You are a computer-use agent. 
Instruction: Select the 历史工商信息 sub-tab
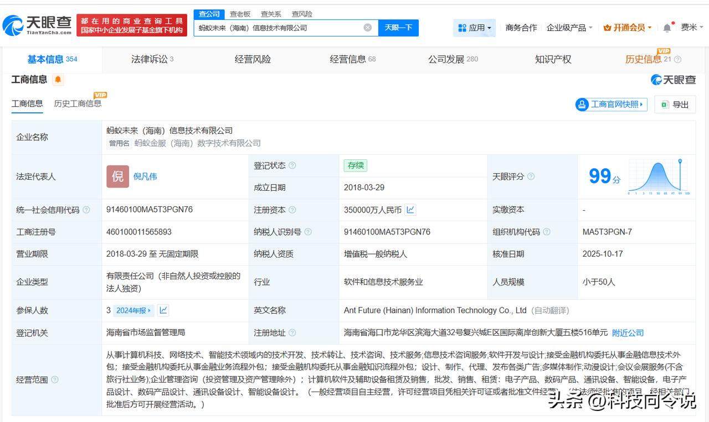(78, 103)
